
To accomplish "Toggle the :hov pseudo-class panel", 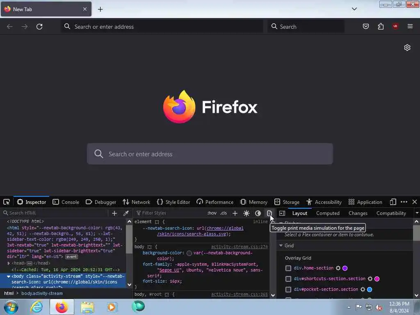I will [x=212, y=213].
